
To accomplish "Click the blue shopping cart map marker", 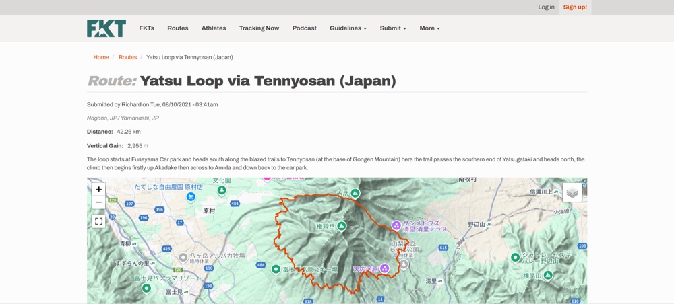I will point(191,197).
